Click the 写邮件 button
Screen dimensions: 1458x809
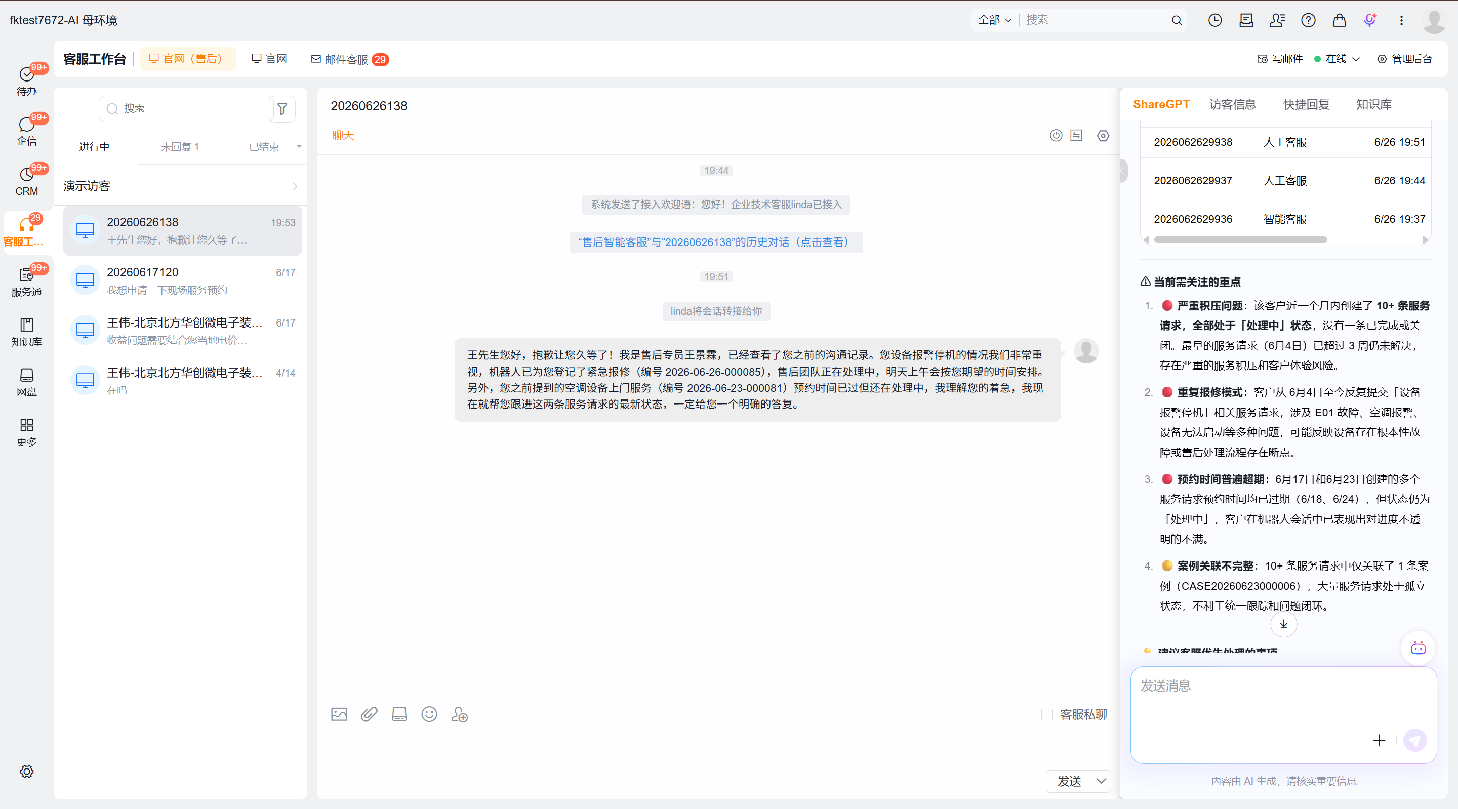[x=1280, y=59]
